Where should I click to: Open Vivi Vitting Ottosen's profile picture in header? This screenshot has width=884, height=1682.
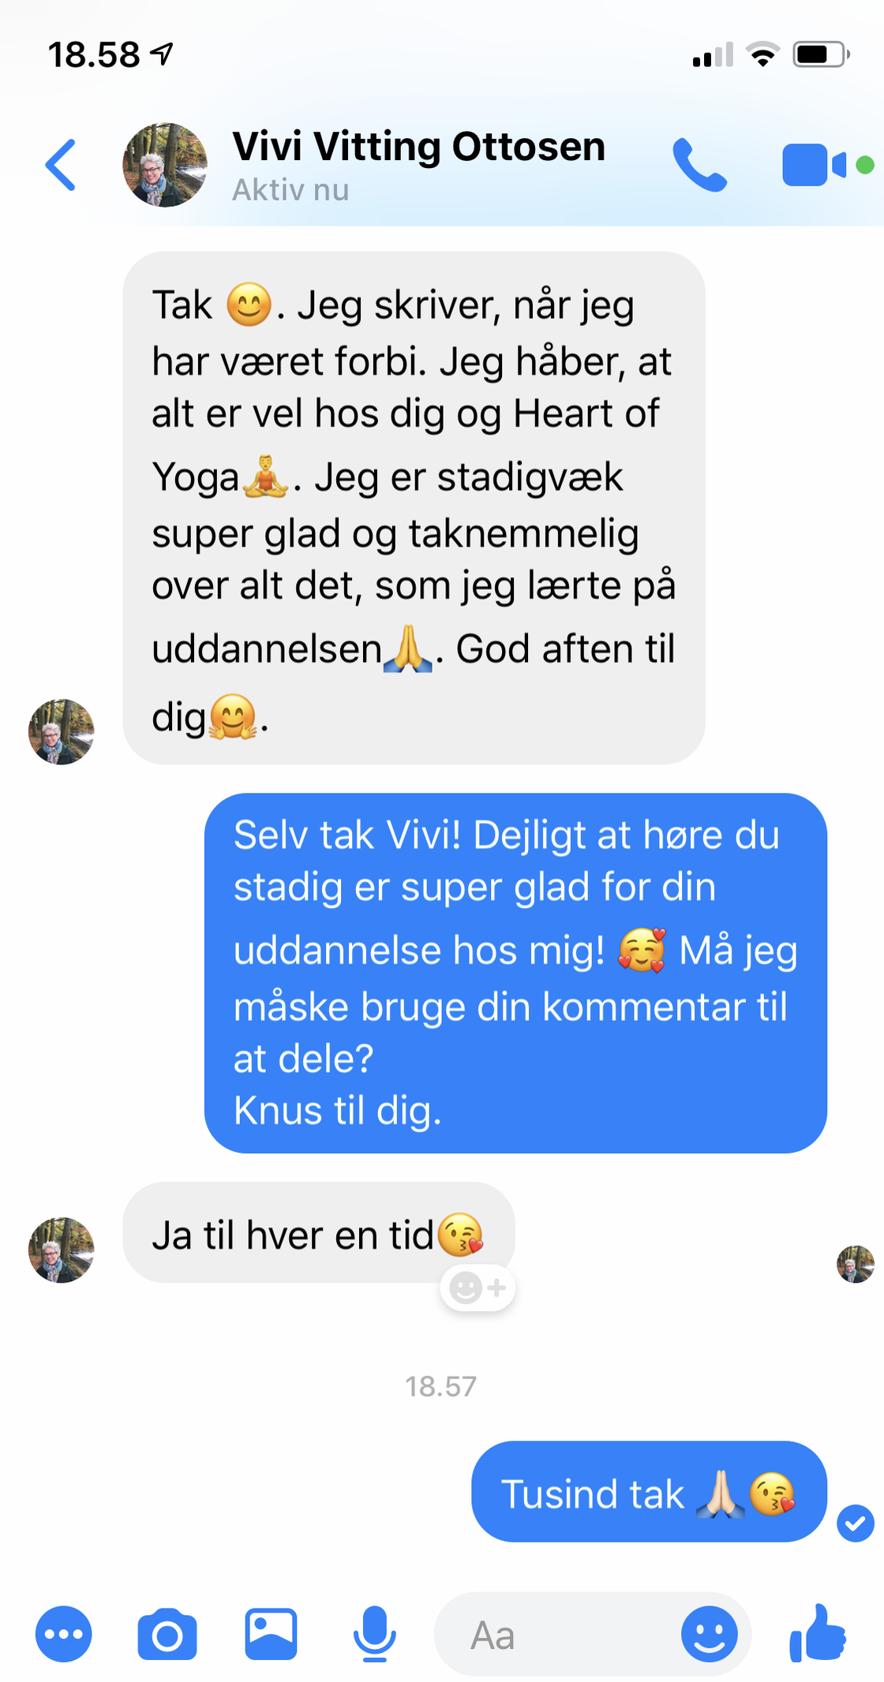tap(165, 165)
